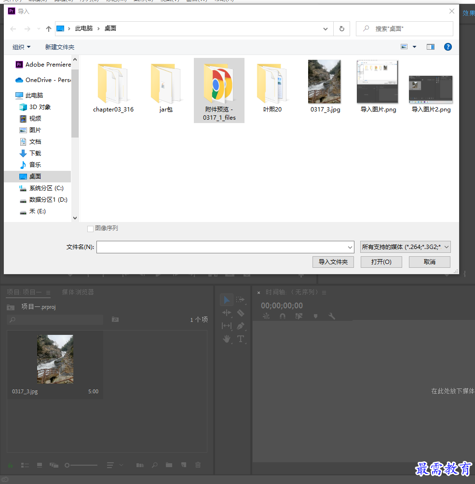Open view options dropdown arrow

[x=415, y=47]
